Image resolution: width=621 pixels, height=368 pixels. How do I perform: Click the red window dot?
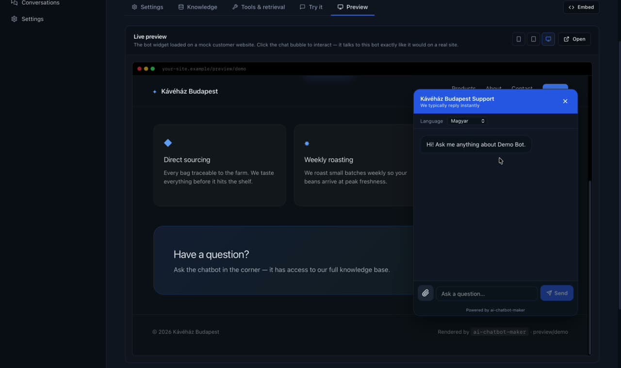pyautogui.click(x=139, y=69)
